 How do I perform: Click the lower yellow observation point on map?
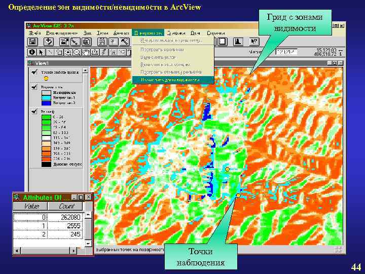[238, 195]
